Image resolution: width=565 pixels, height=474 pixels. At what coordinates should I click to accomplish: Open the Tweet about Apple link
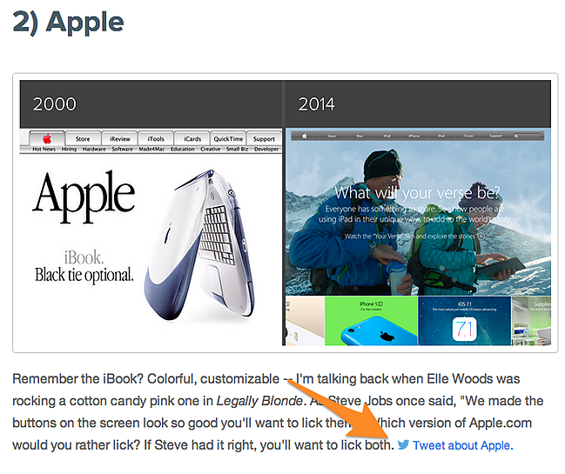coord(462,445)
